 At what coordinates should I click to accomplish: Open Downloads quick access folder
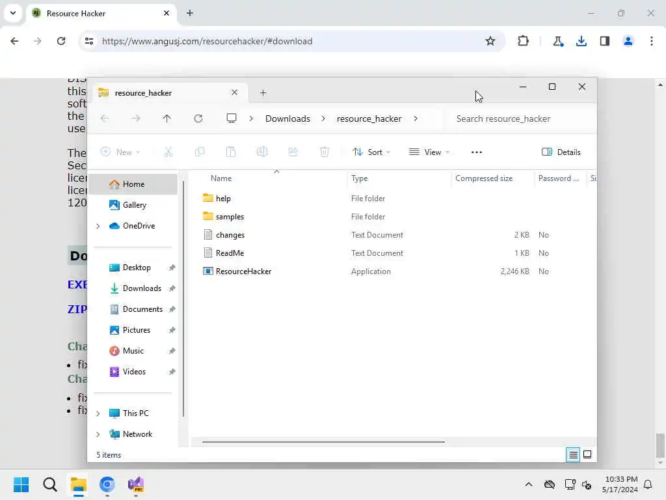coord(142,288)
